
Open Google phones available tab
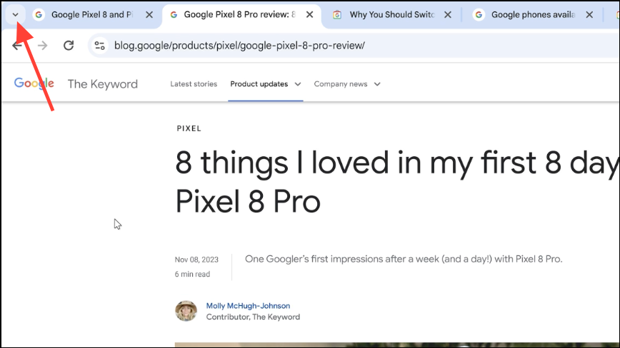pos(533,14)
